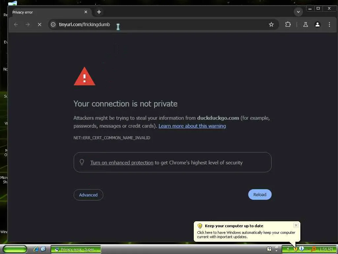Minimize the Chrome window
The image size is (338, 254).
point(310,9)
